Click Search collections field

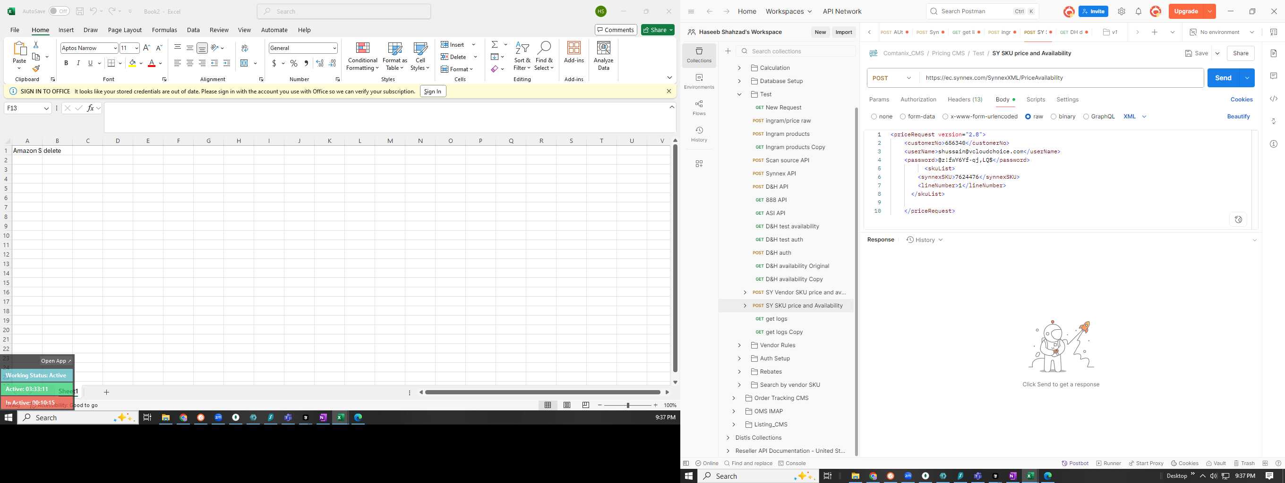(x=796, y=51)
